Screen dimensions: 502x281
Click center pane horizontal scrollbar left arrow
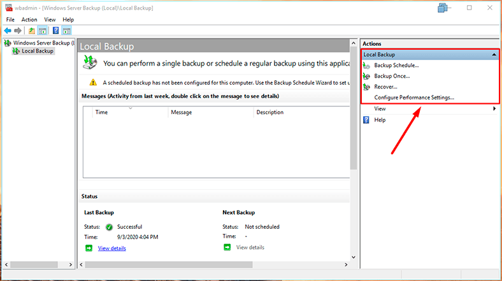click(x=82, y=264)
